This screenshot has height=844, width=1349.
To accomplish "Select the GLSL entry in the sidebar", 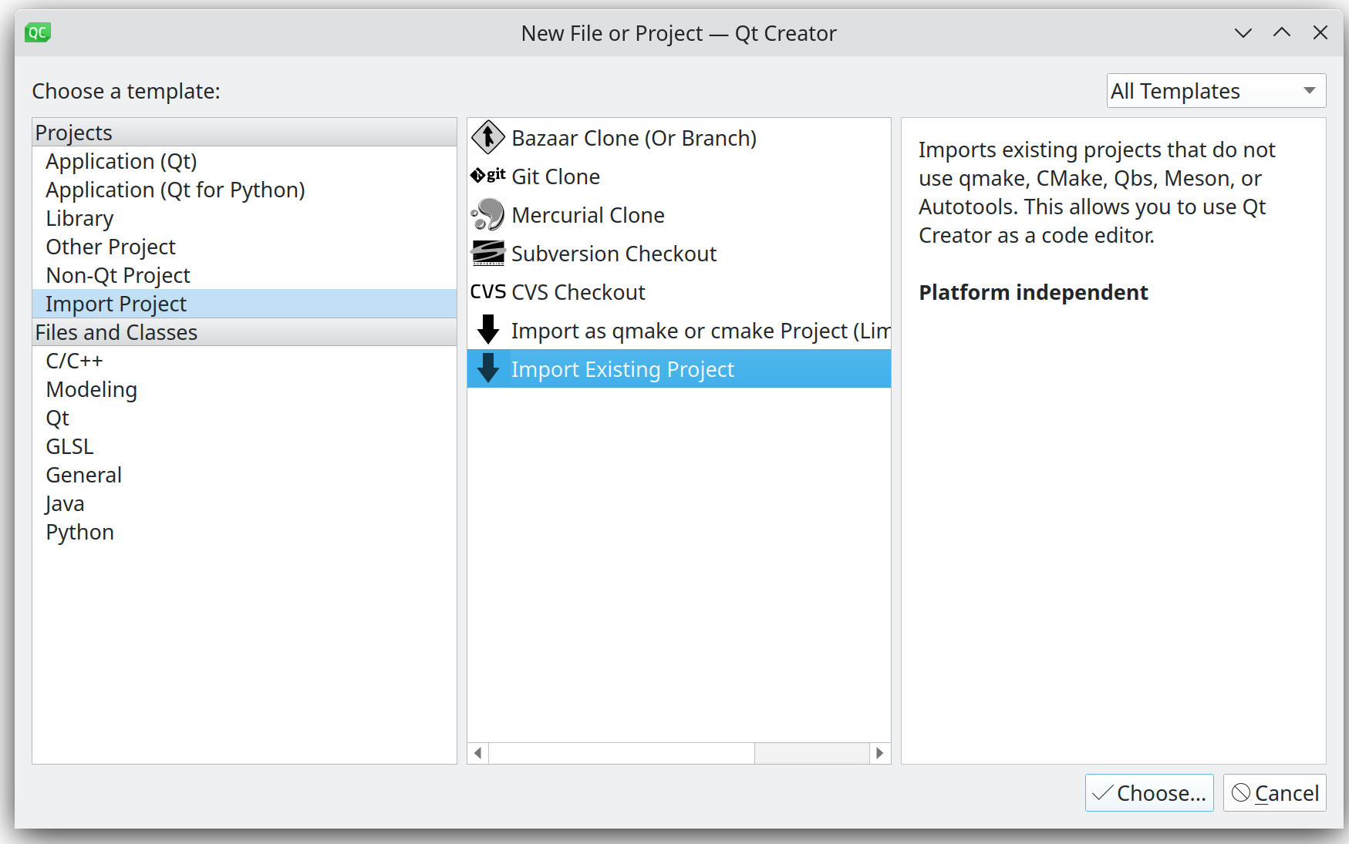I will [69, 446].
